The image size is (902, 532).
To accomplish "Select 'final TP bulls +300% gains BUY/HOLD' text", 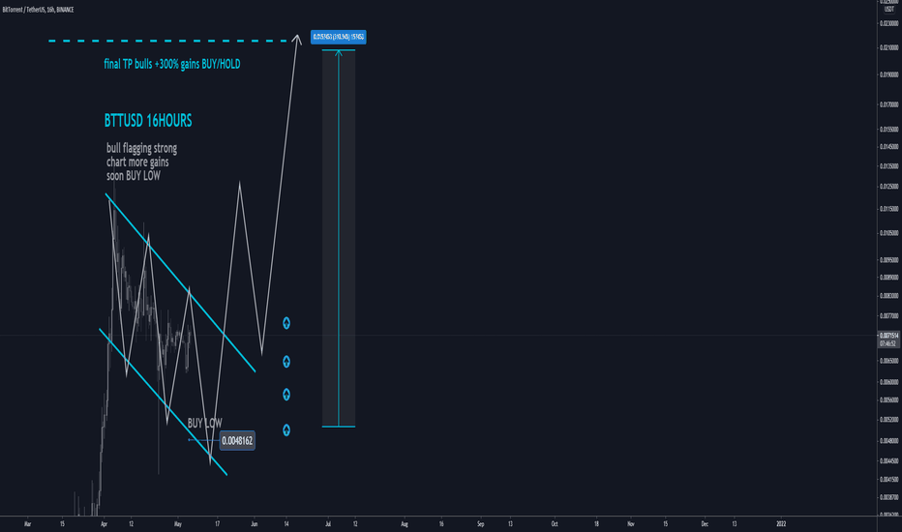I will [x=172, y=64].
